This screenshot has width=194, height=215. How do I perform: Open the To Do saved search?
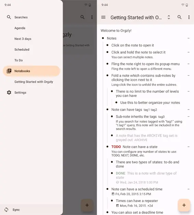click(x=18, y=60)
